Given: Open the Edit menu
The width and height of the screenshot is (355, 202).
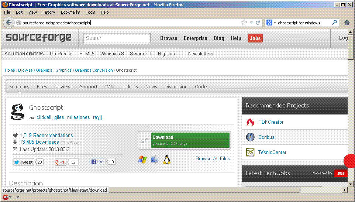Looking at the screenshot, I should 19,12.
